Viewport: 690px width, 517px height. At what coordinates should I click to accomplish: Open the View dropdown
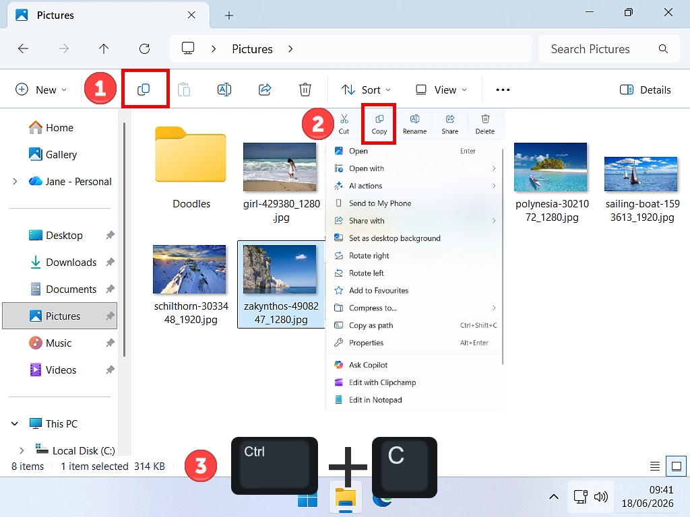pos(441,90)
